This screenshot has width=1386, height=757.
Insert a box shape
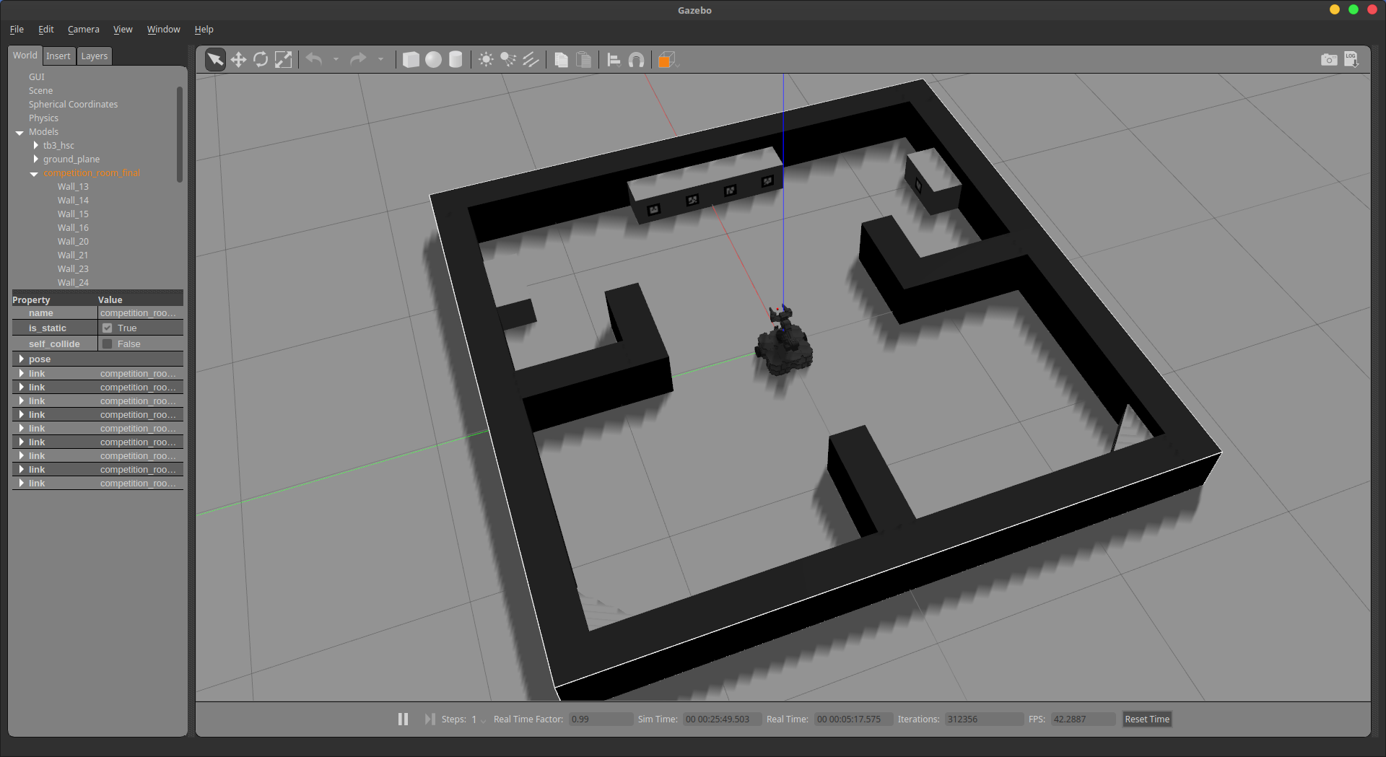(x=411, y=60)
